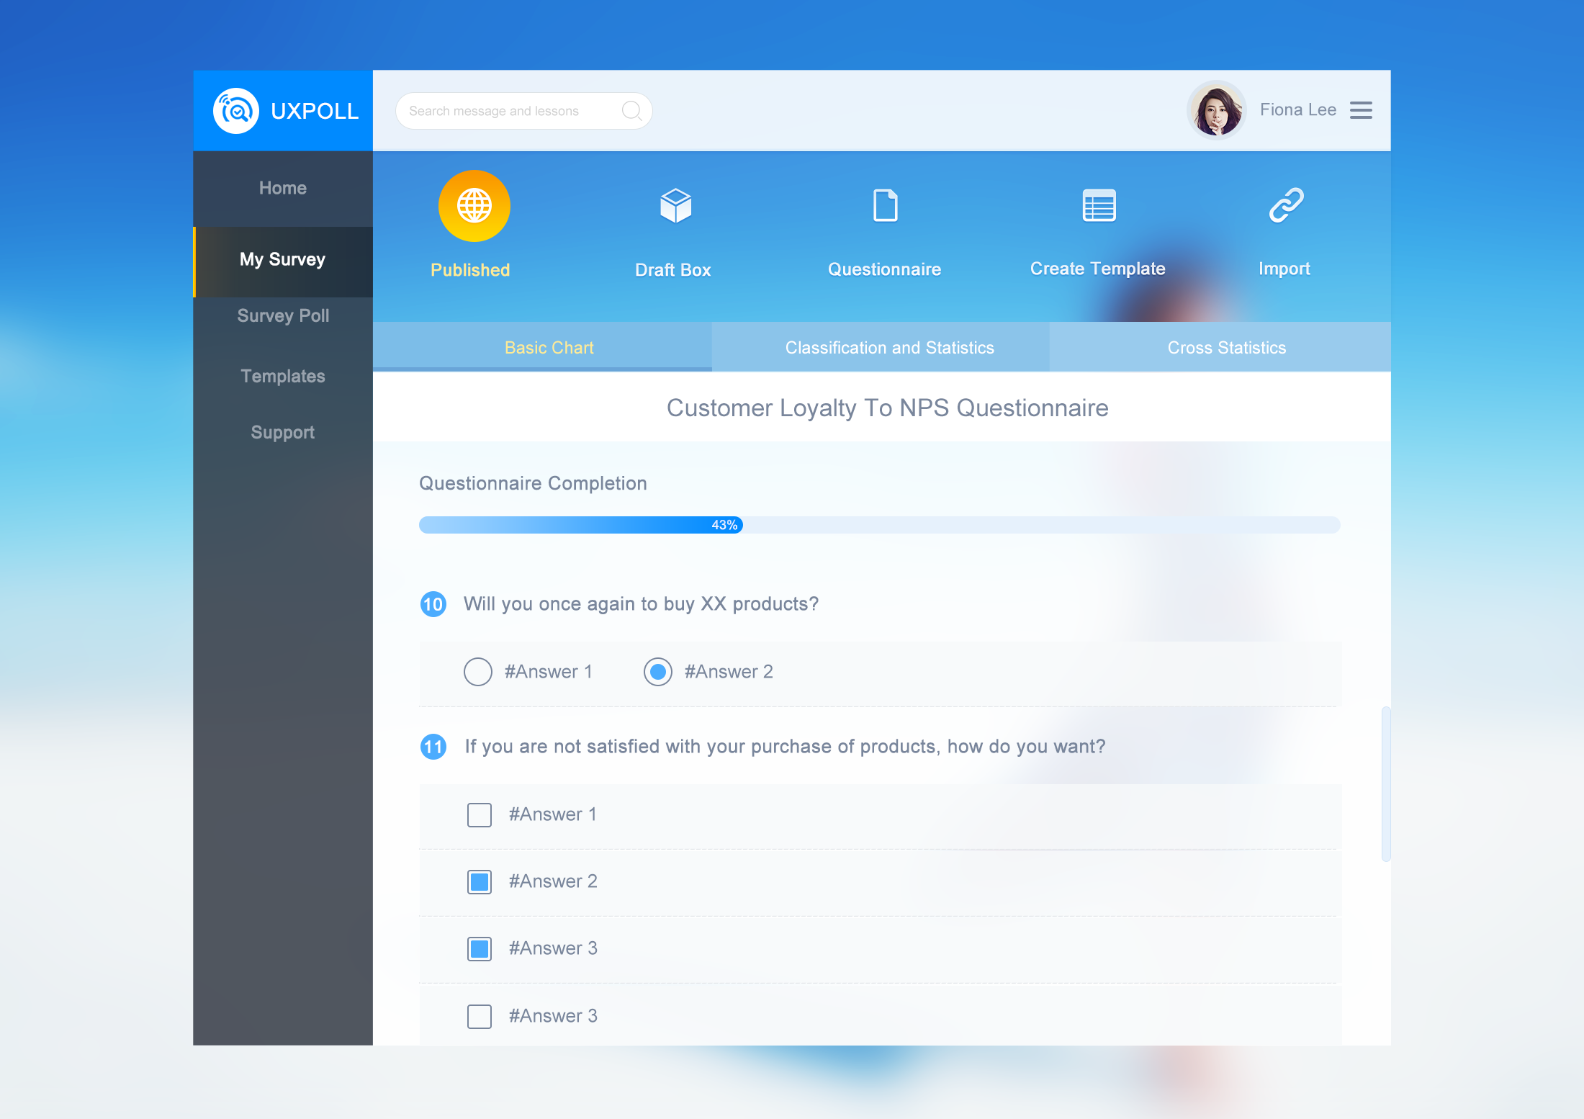Switch to Cross Statistics tab
Viewport: 1584px width, 1119px height.
(1225, 348)
